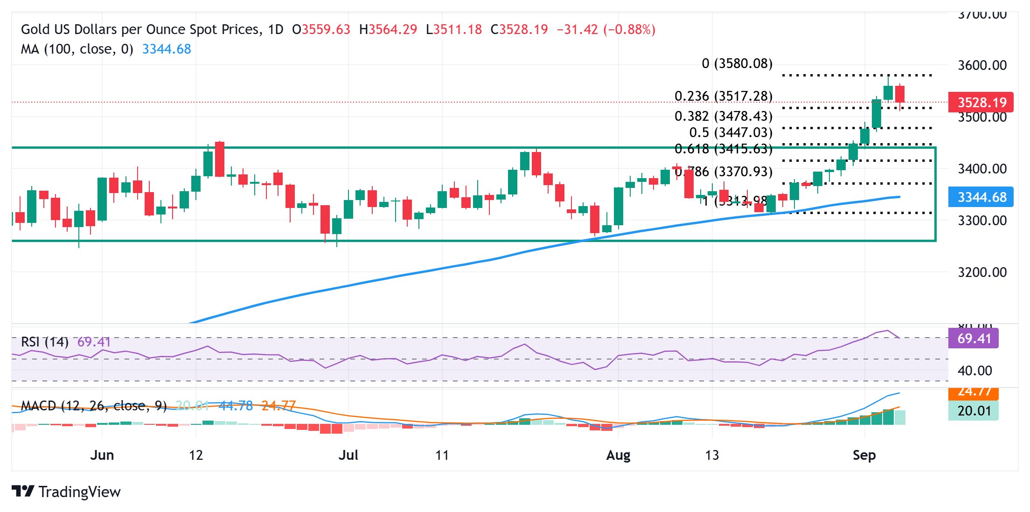Click the 3200.00 price axis label

[x=982, y=272]
